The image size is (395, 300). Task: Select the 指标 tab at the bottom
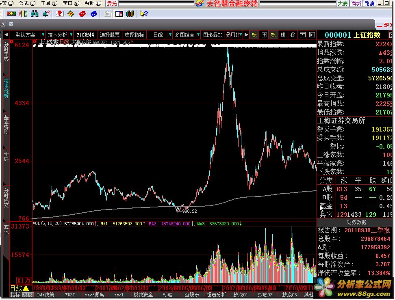15,294
